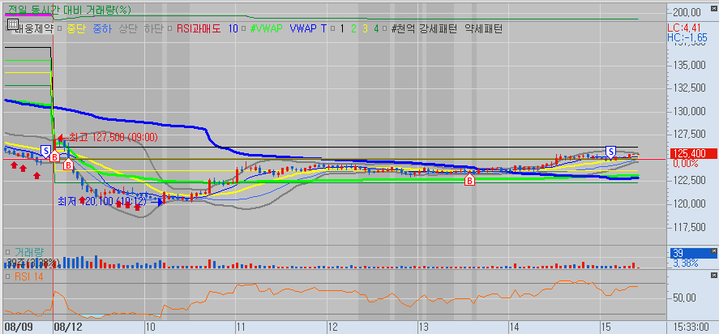Toggle the small box before RSI 14 label

point(8,276)
